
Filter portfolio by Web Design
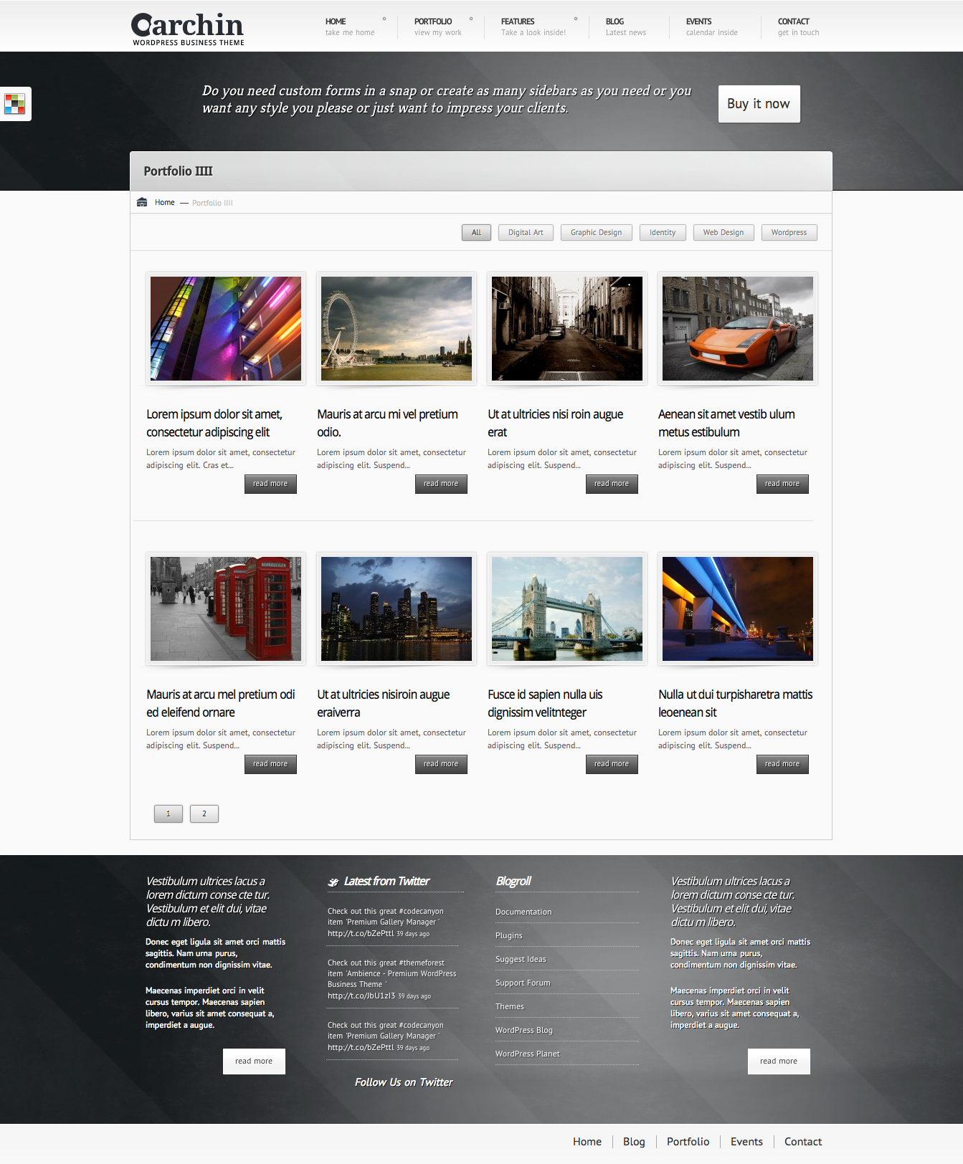pyautogui.click(x=723, y=232)
